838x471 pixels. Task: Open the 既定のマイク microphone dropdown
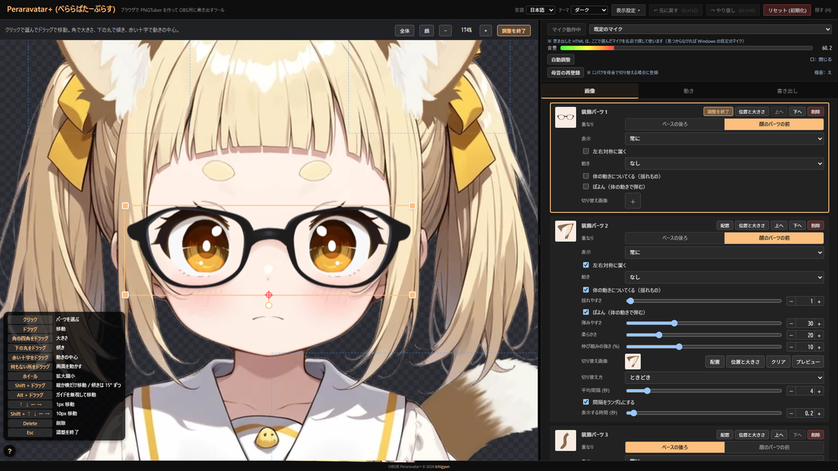click(x=710, y=29)
